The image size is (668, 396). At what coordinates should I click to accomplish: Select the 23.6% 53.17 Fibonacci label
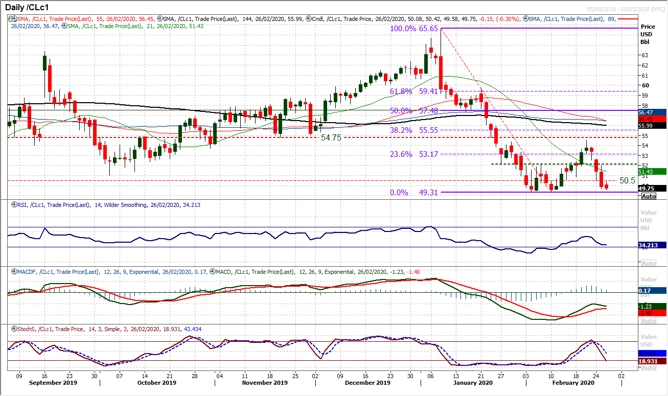point(415,154)
